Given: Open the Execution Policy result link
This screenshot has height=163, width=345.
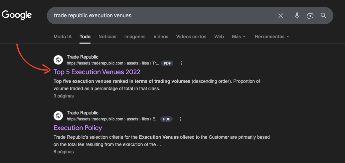Looking at the screenshot, I should pos(78,128).
